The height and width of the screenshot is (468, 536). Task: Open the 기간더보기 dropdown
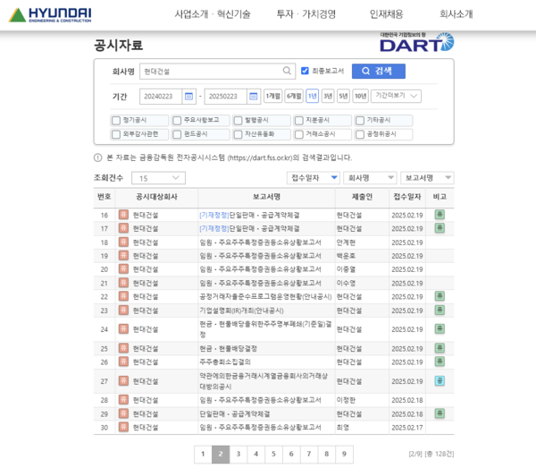tap(396, 96)
